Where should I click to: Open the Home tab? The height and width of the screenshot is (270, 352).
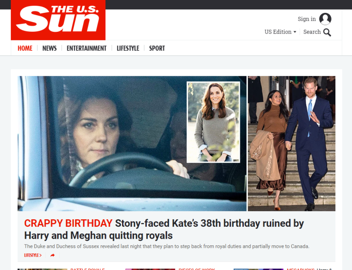coord(25,48)
